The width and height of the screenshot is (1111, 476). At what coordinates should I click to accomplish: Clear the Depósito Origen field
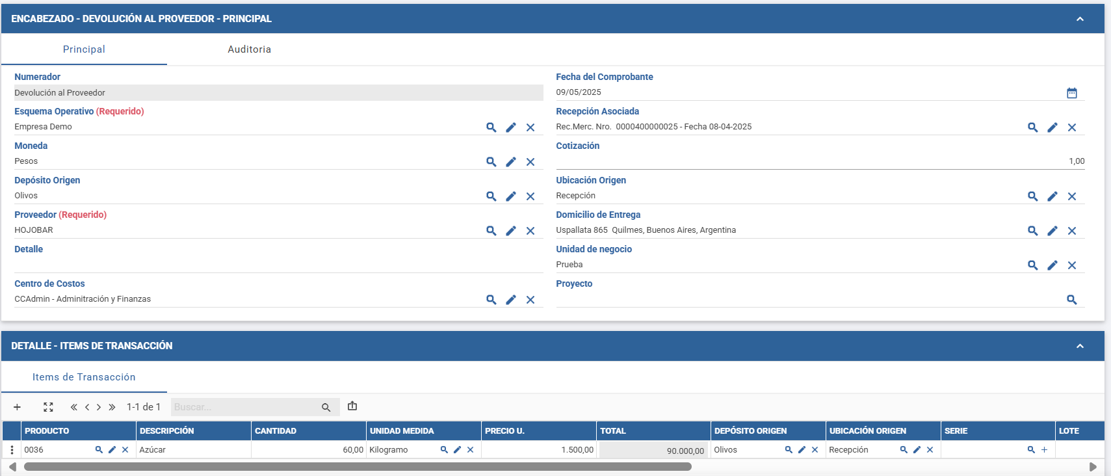tap(530, 196)
